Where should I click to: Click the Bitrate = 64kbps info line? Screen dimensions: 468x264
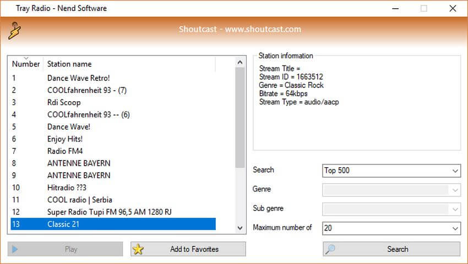pos(283,94)
